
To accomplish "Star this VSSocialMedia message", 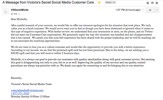I will tap(143, 10).
